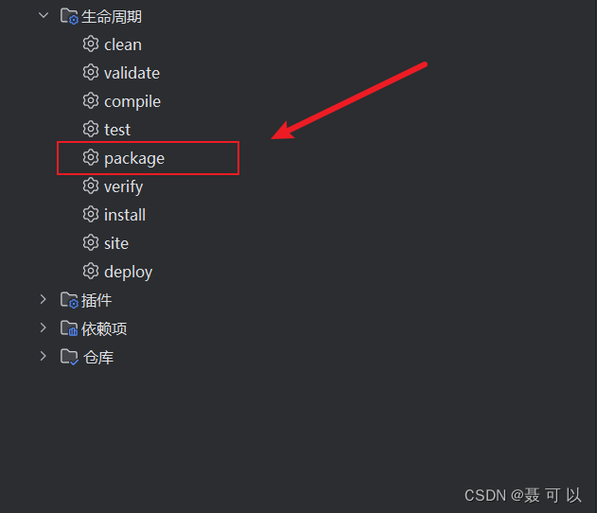597x513 pixels.
Task: Expand the 依赖项 node chevron
Action: 43,327
